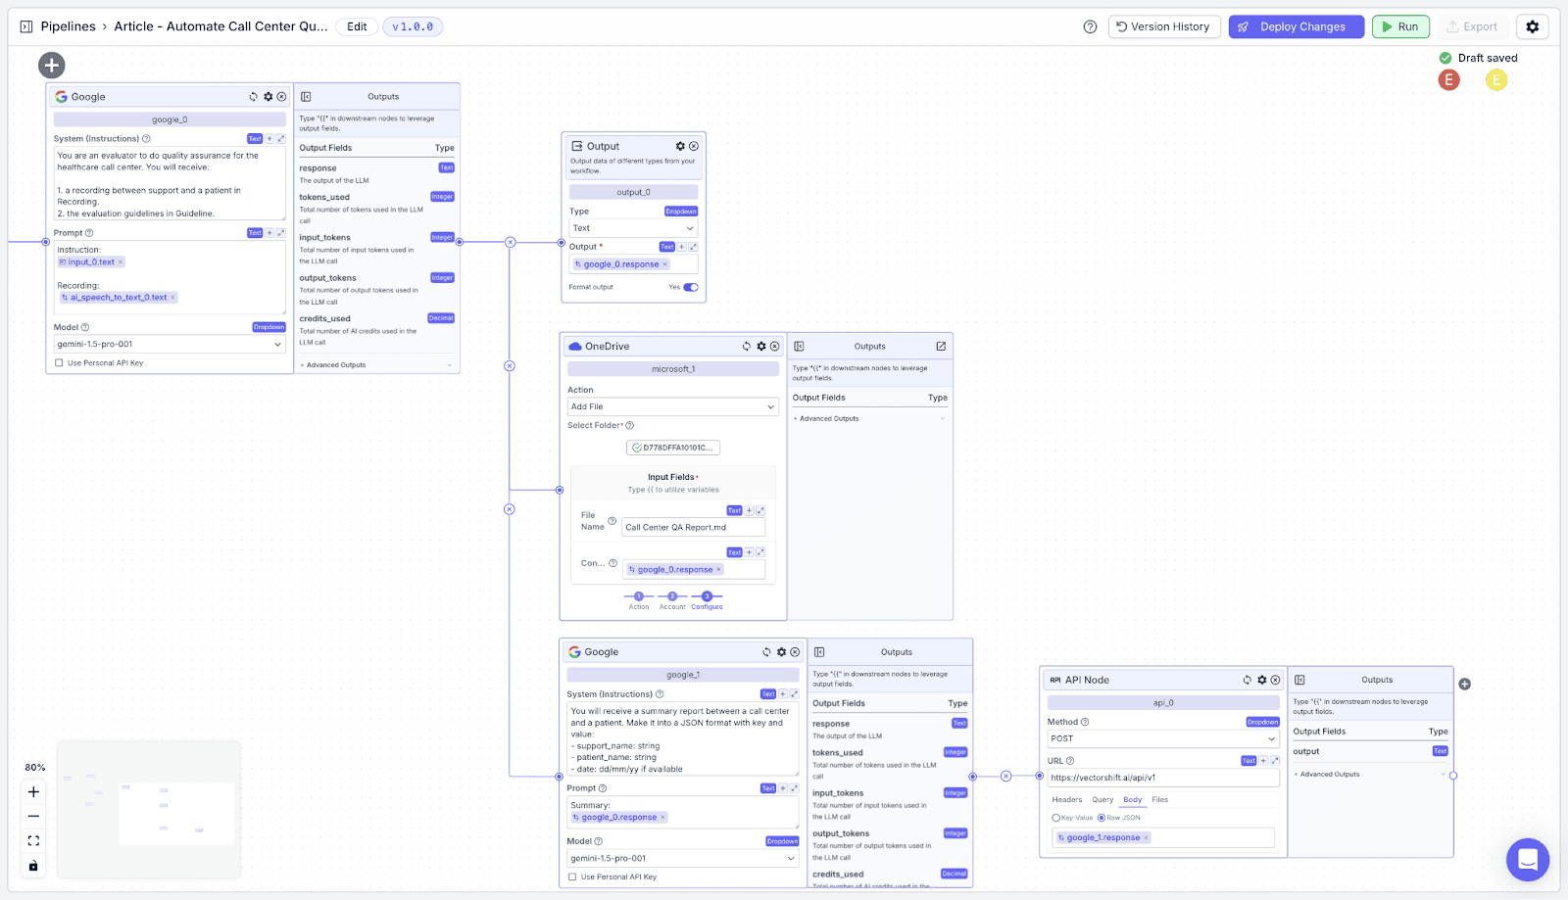This screenshot has width=1568, height=900.
Task: Collapse the API Node Outputs panel
Action: pos(1299,680)
